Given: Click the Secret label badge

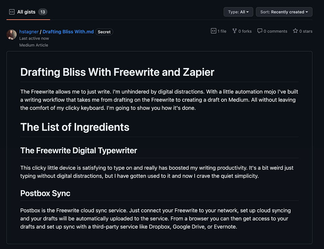Looking at the screenshot, I should pyautogui.click(x=104, y=32).
